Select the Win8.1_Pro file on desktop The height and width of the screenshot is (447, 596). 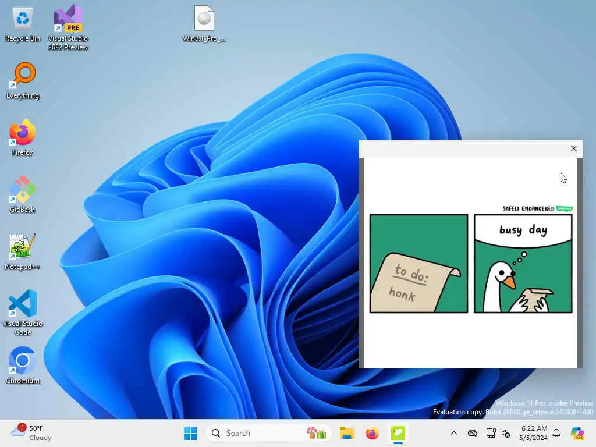click(204, 24)
